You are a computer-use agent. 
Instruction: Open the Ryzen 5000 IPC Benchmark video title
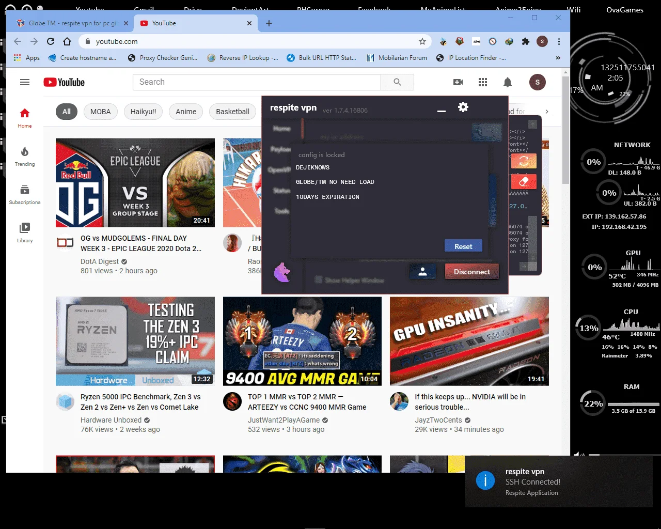coord(140,402)
